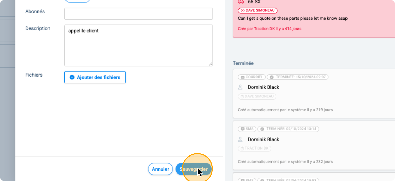Click check icon in TERMINÉE 15/10/2024 09:07 tag

271,77
